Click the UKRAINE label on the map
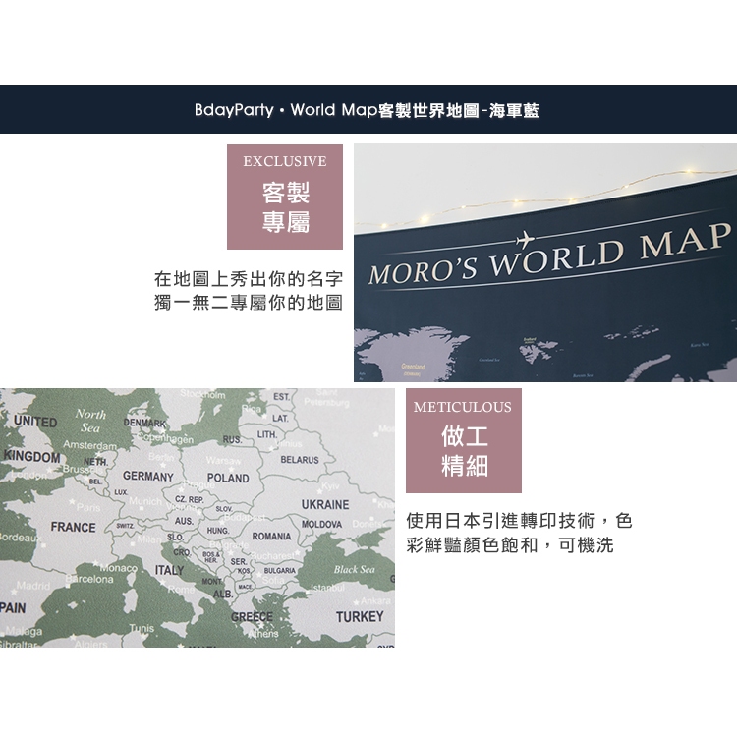Viewport: 737px width, 737px height. (325, 505)
